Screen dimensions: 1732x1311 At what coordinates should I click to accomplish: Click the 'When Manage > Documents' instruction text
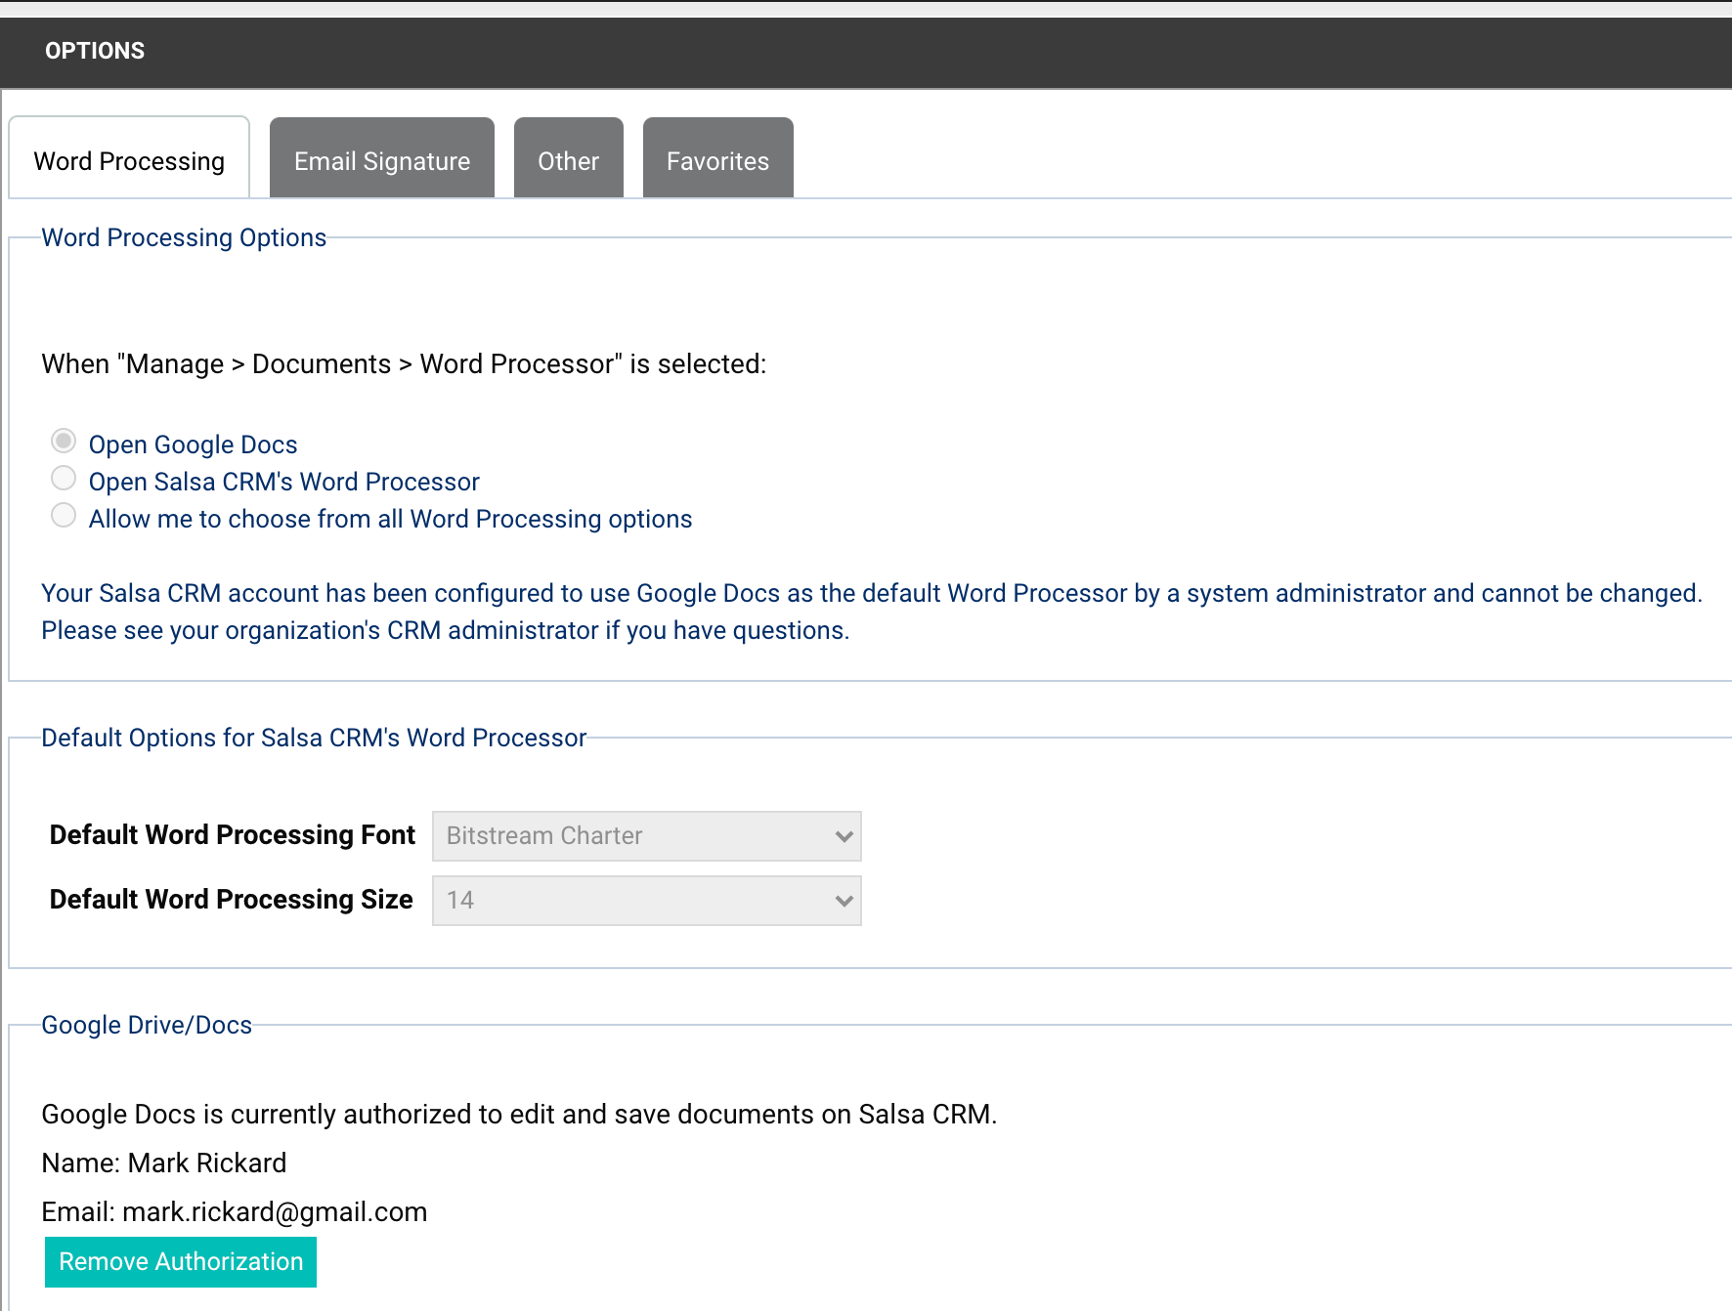pyautogui.click(x=404, y=364)
